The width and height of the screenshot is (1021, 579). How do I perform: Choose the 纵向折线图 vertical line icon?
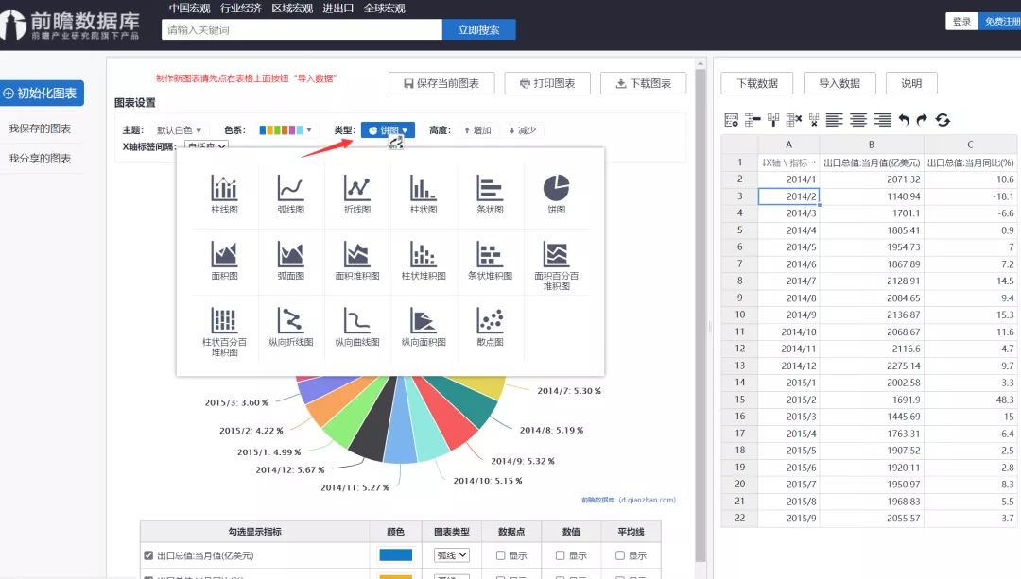point(290,327)
